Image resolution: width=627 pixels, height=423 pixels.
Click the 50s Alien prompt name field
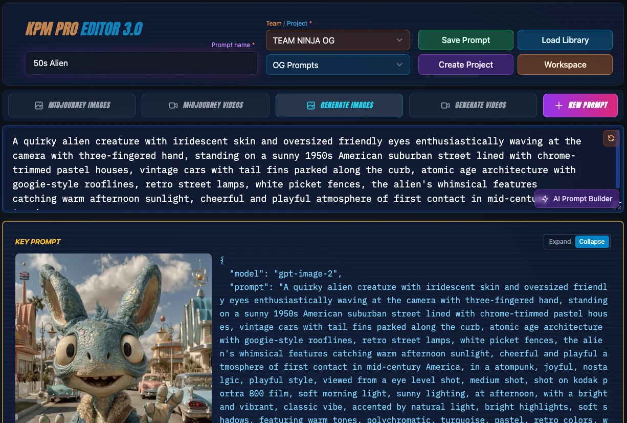coord(141,63)
